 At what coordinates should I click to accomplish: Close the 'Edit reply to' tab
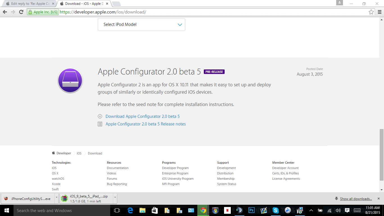point(53,4)
